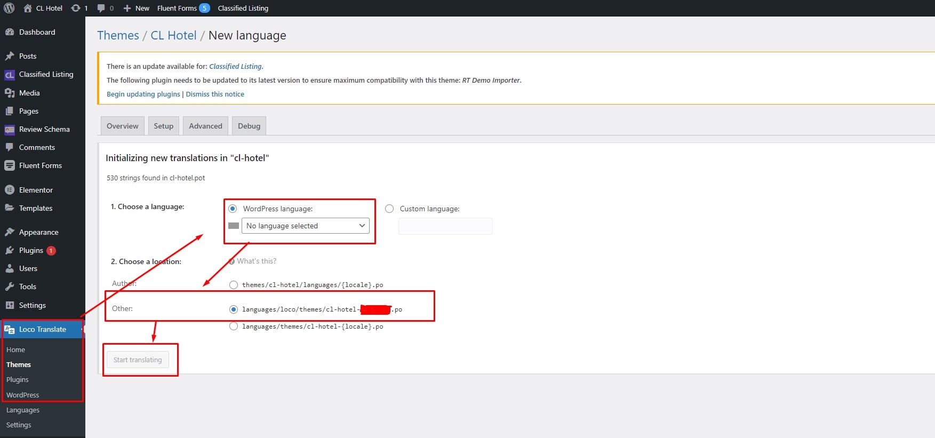Click the Elementor sidebar icon
The height and width of the screenshot is (438, 935).
(x=10, y=190)
